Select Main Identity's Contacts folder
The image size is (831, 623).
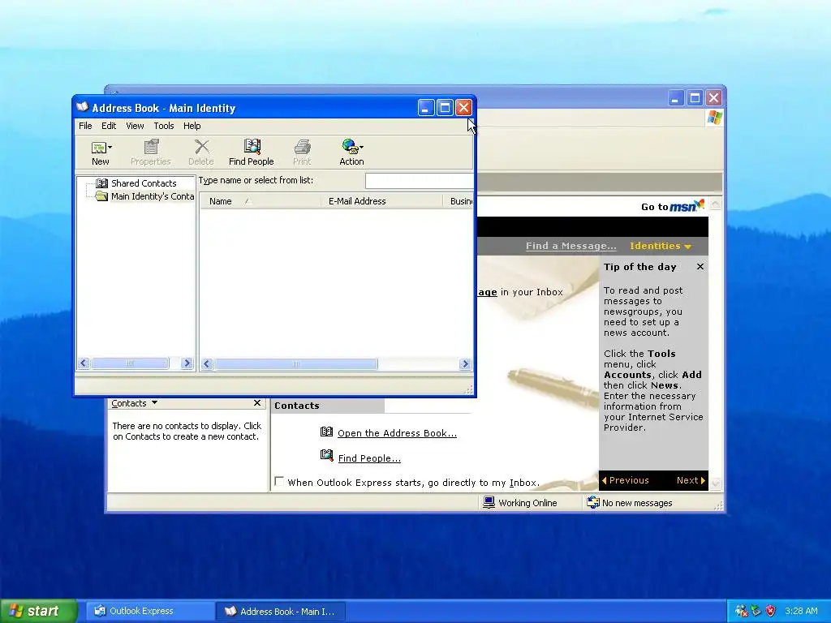pos(153,196)
